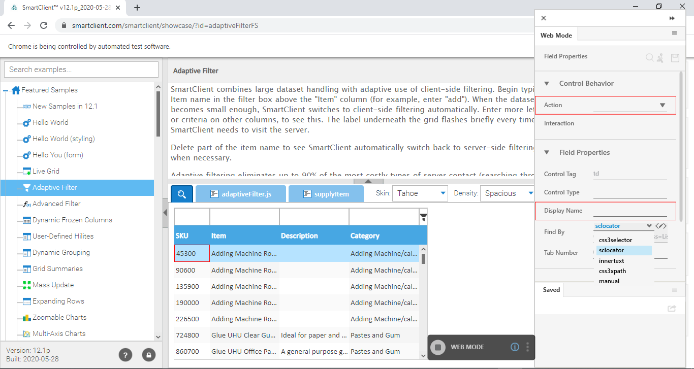Viewport: 694px width, 369px height.
Task: Click the Item filter input box
Action: point(244,217)
